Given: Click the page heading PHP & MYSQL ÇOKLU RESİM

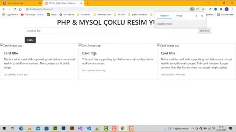Looking at the screenshot, I should [x=106, y=22].
